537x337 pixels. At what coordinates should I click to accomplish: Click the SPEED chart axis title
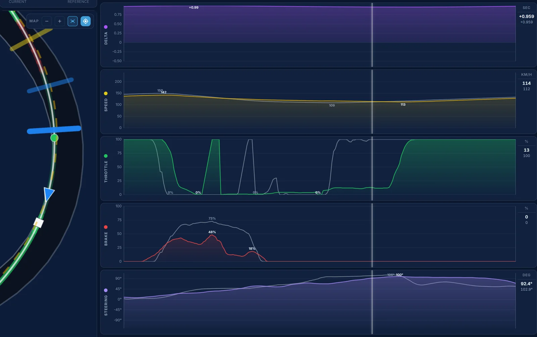(106, 105)
